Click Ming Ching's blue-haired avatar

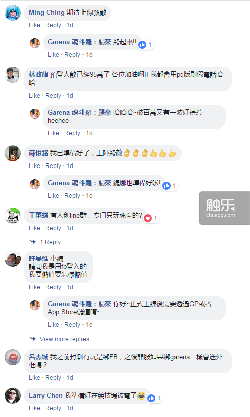point(13,13)
